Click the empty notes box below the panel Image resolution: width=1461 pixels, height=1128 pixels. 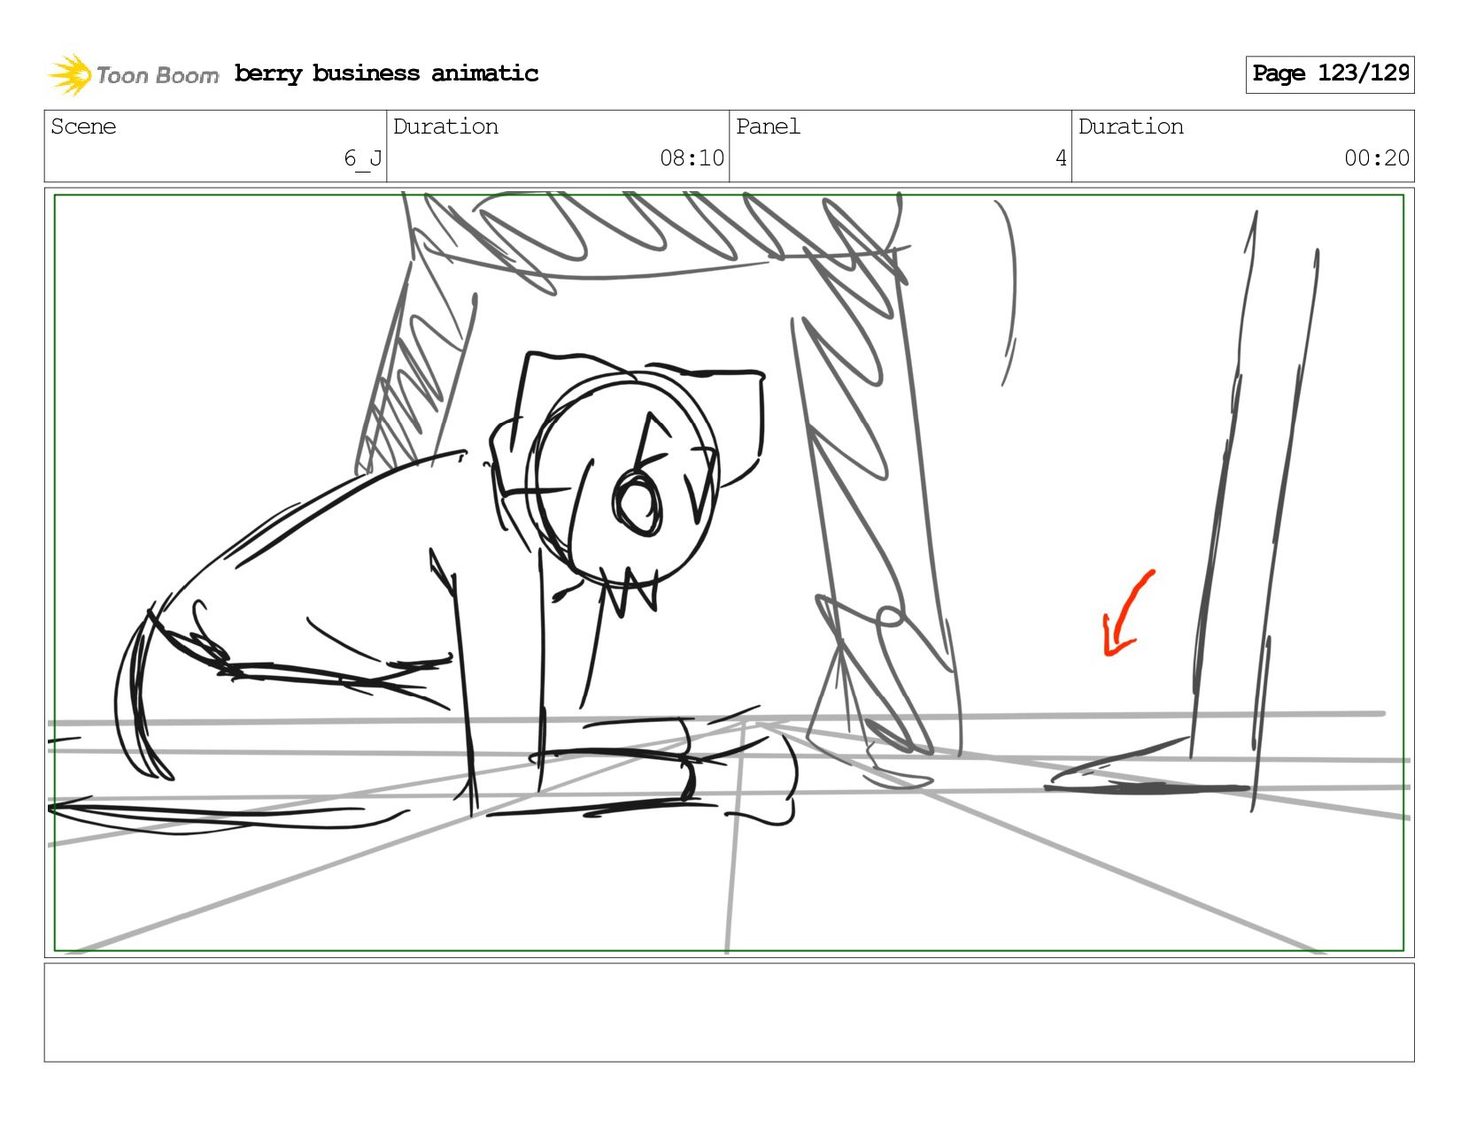[729, 1012]
